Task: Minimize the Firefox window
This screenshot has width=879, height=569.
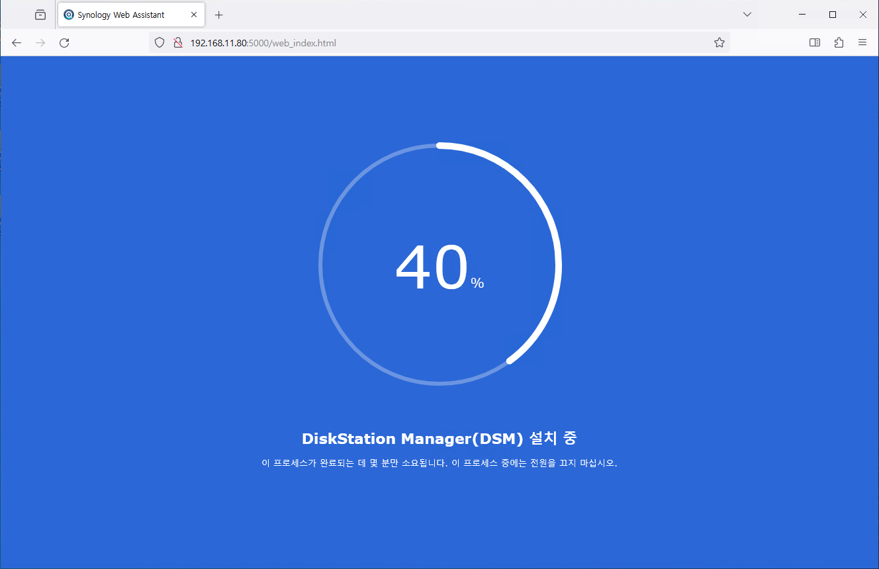Action: point(802,15)
